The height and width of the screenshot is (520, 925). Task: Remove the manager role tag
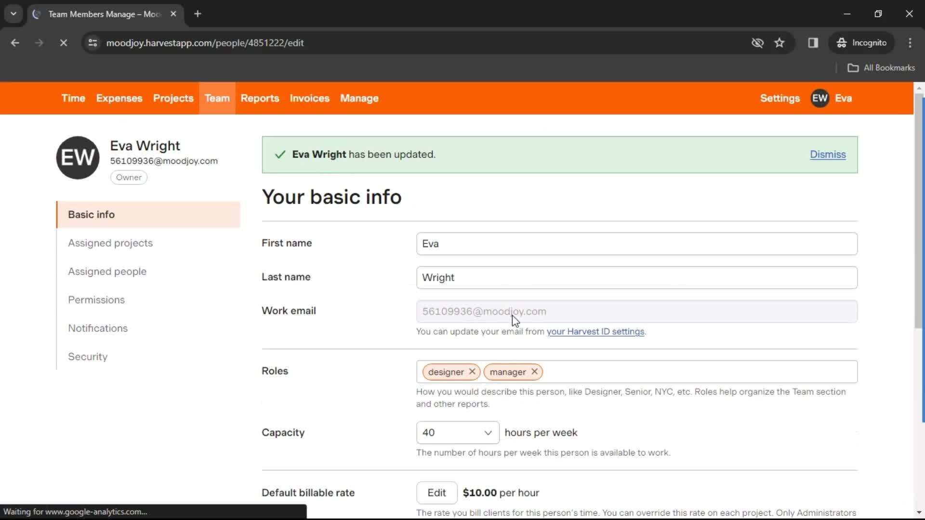(x=534, y=371)
